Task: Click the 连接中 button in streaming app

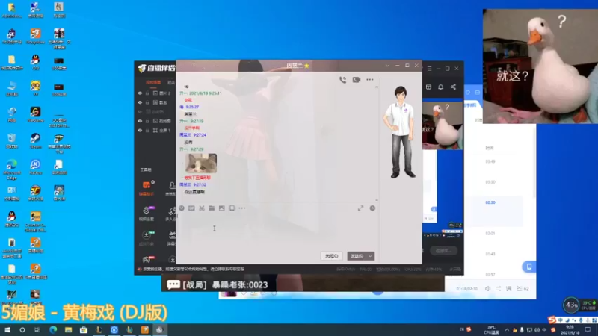Action: 443,251
